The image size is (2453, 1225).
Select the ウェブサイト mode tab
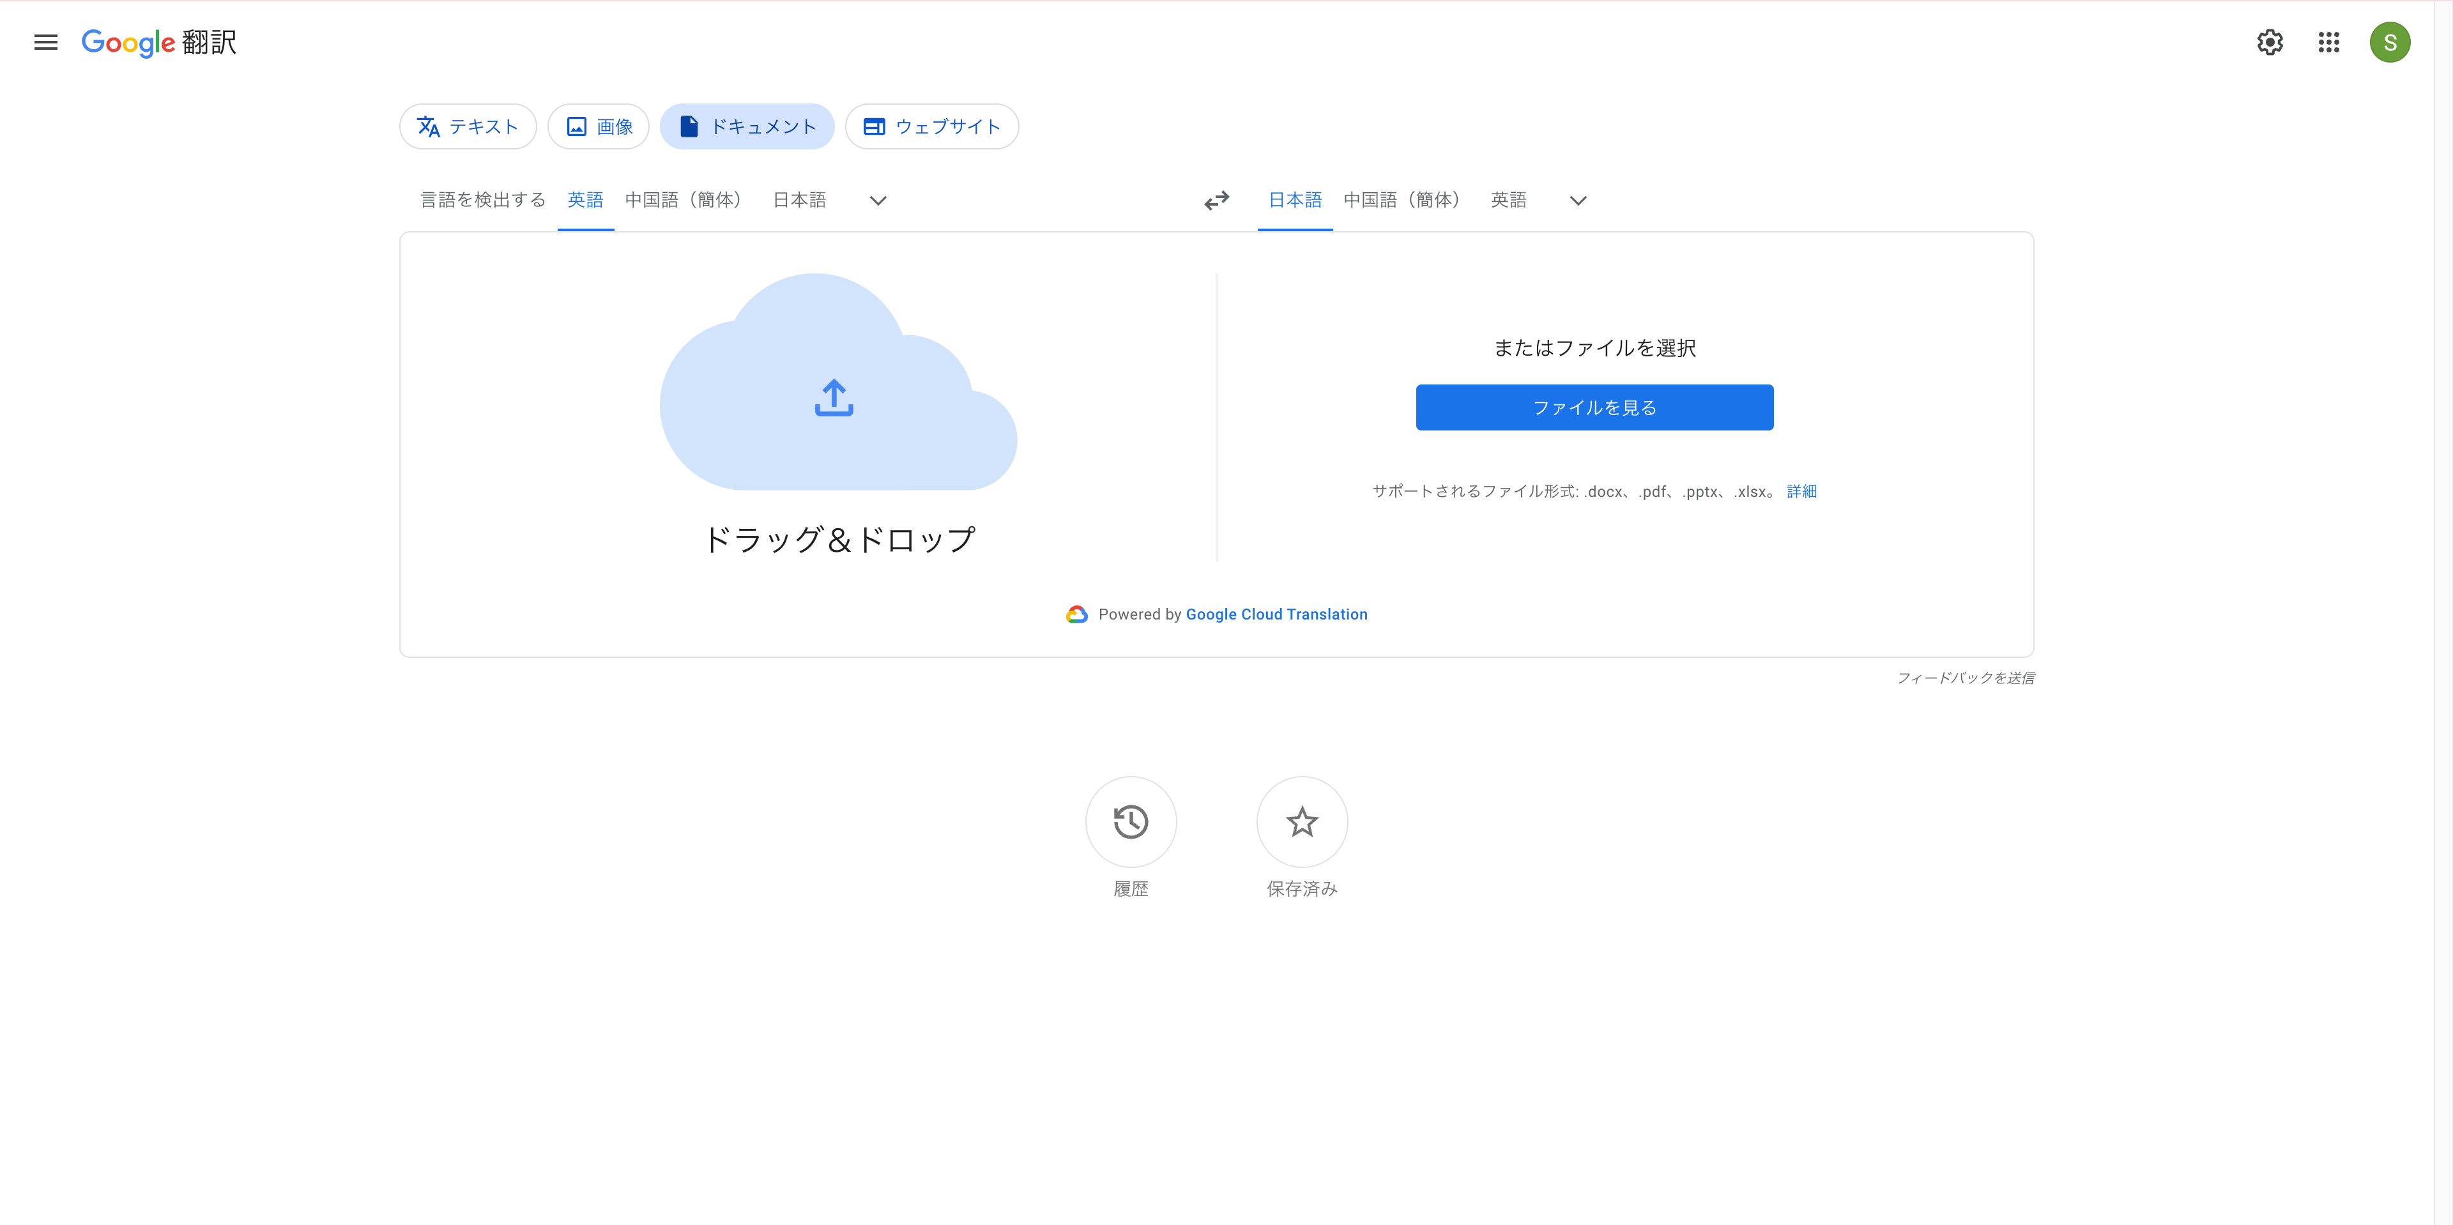click(x=931, y=126)
